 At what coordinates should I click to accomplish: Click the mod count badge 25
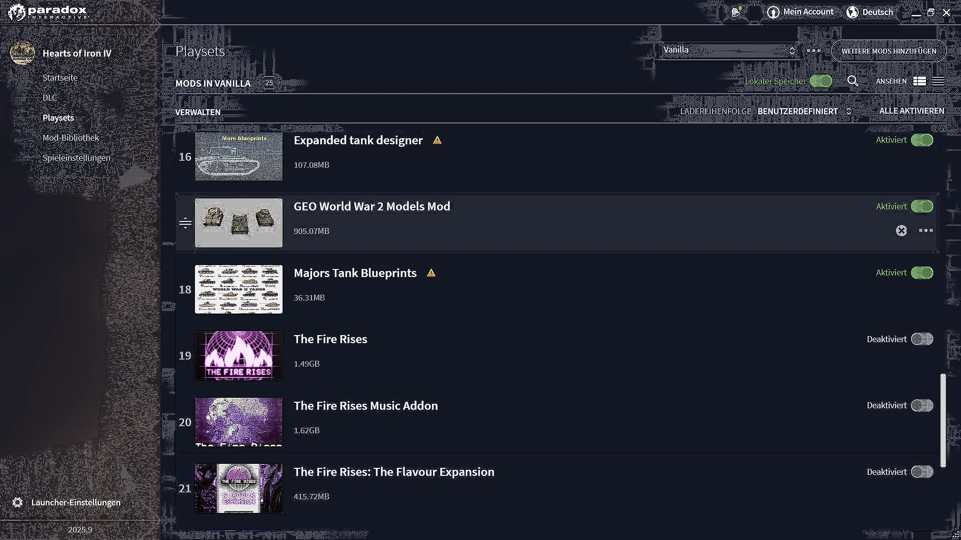269,83
